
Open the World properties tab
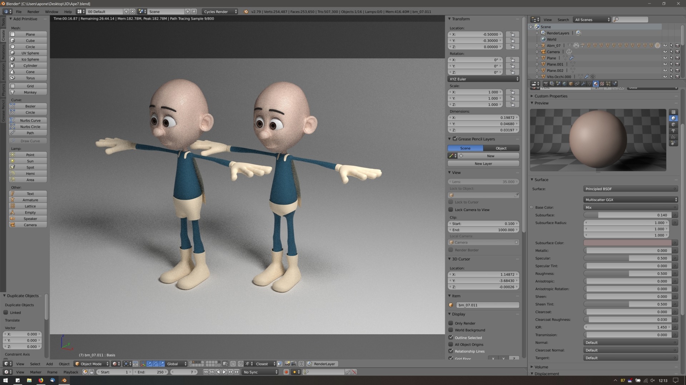pos(565,84)
